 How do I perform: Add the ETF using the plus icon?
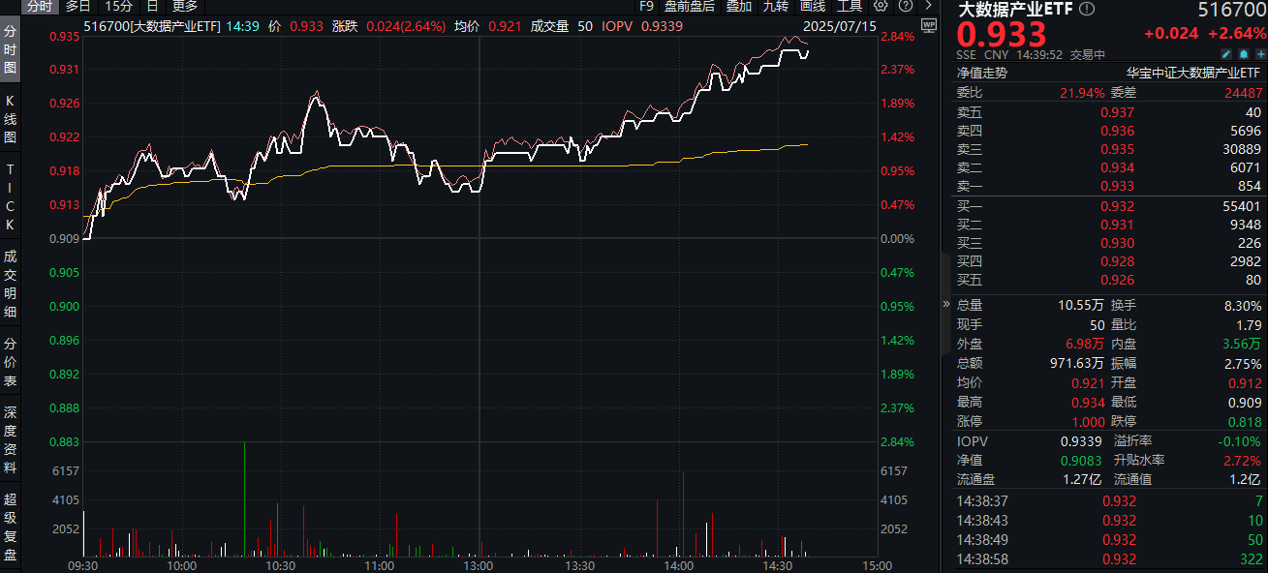click(x=1260, y=53)
